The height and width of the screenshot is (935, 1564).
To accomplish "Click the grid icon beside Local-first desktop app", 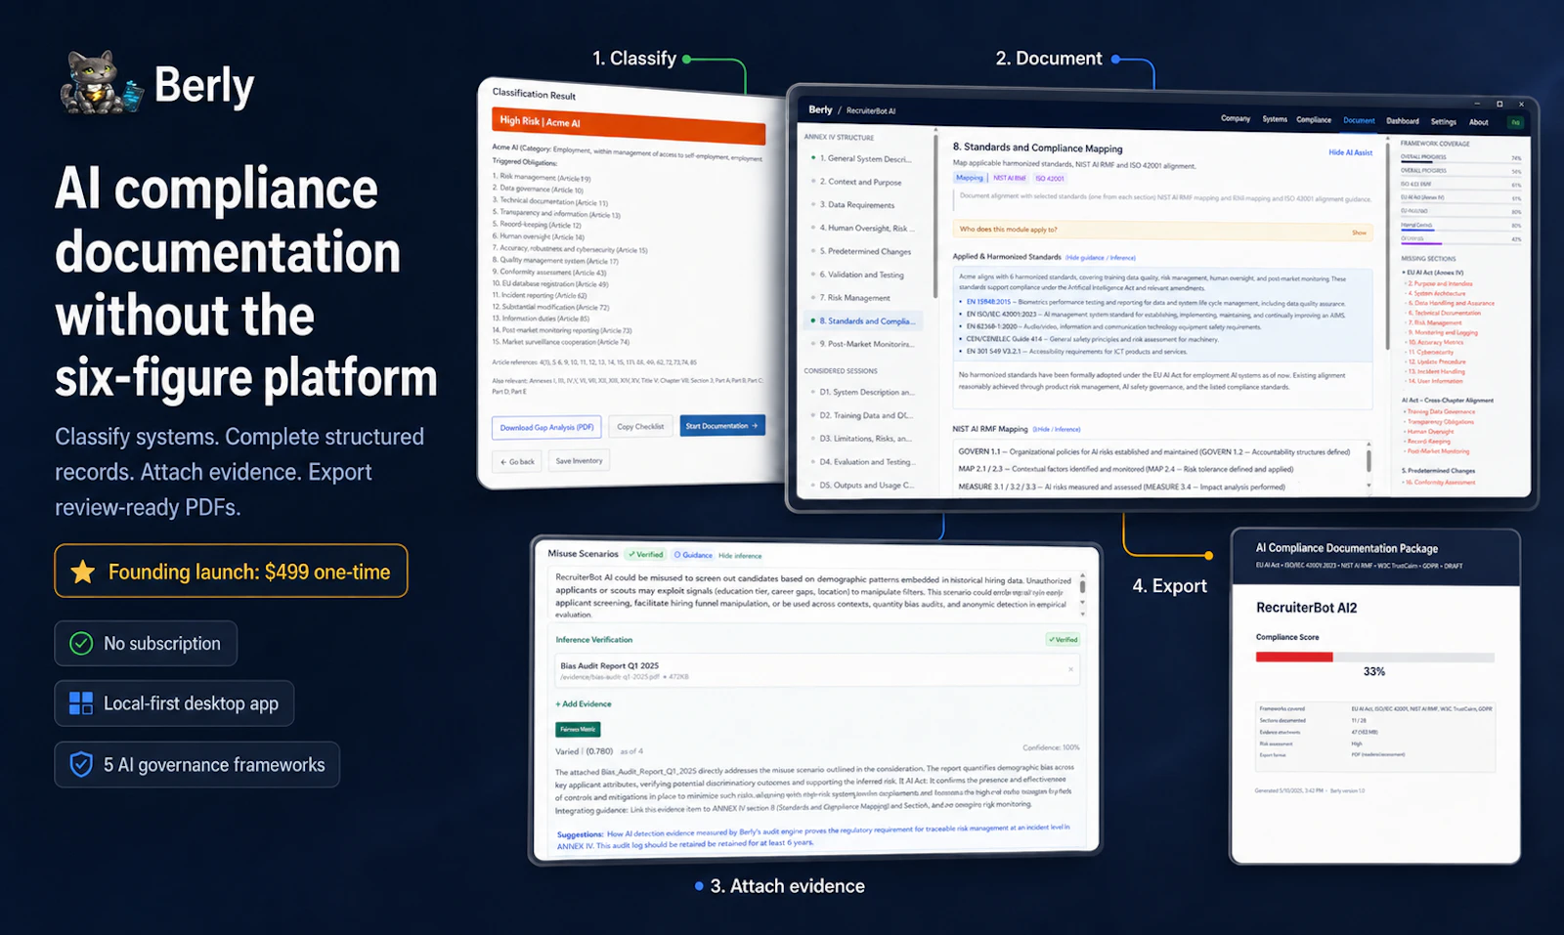I will click(x=81, y=703).
